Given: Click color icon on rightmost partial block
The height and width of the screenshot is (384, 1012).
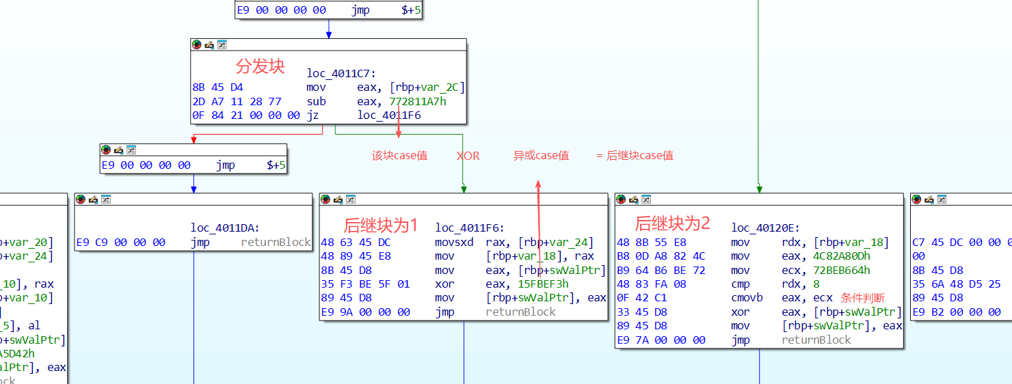Looking at the screenshot, I should 917,199.
